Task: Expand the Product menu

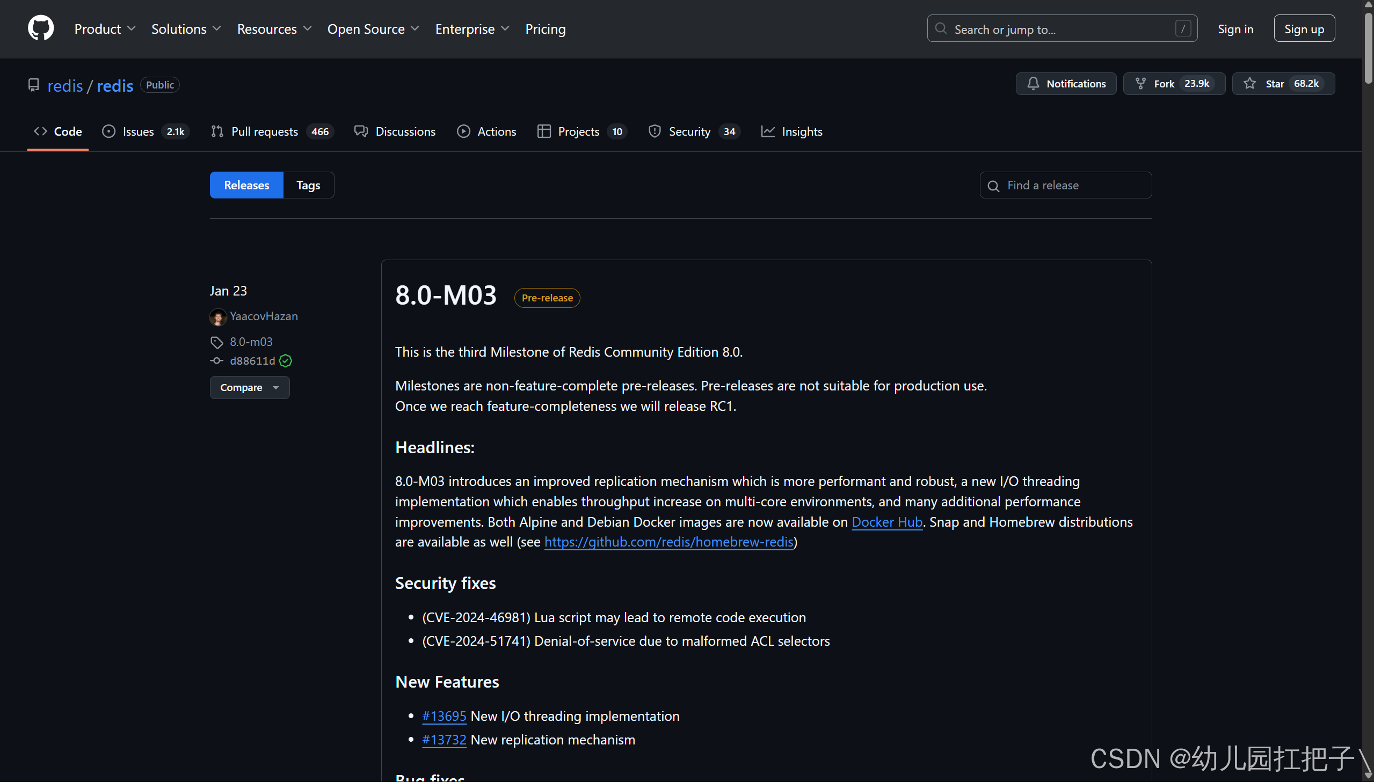Action: coord(104,29)
